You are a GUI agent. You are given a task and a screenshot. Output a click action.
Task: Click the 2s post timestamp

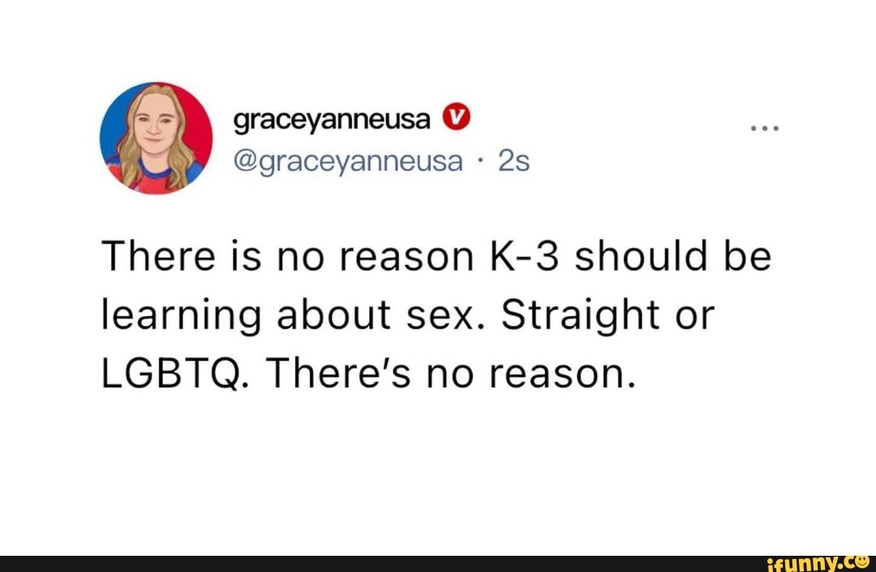click(x=513, y=161)
